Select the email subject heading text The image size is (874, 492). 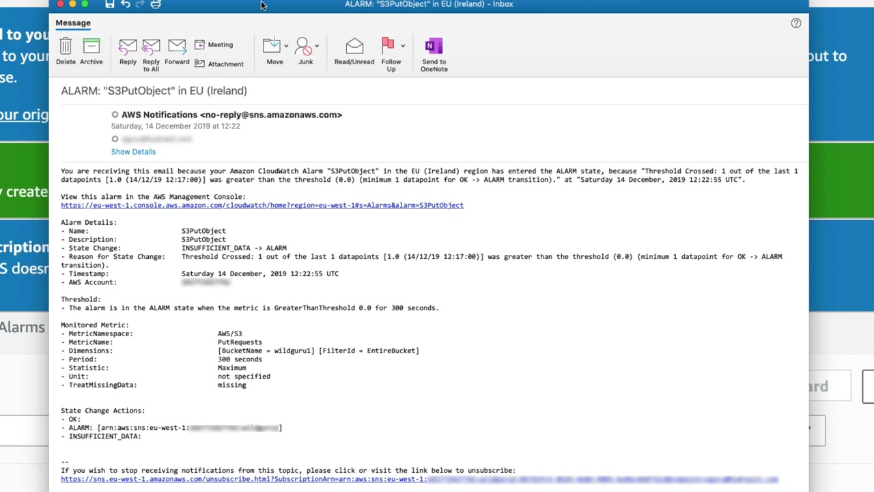pos(154,90)
